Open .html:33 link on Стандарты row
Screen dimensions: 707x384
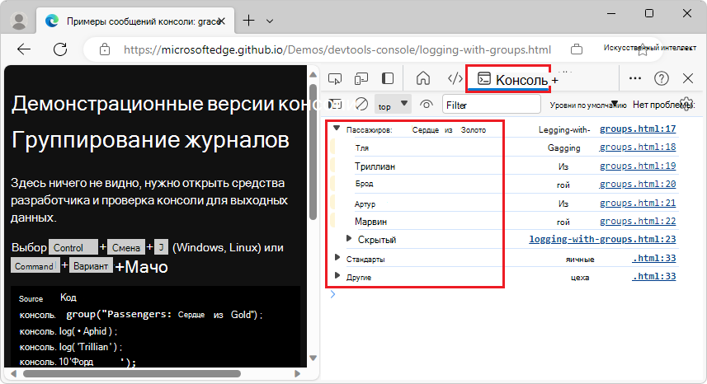(x=654, y=258)
